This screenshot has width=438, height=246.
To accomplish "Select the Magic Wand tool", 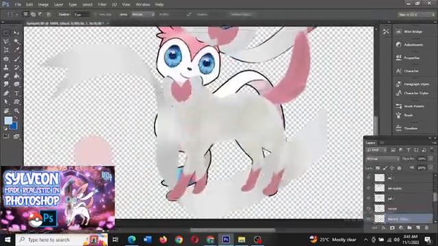I will click(x=16, y=42).
